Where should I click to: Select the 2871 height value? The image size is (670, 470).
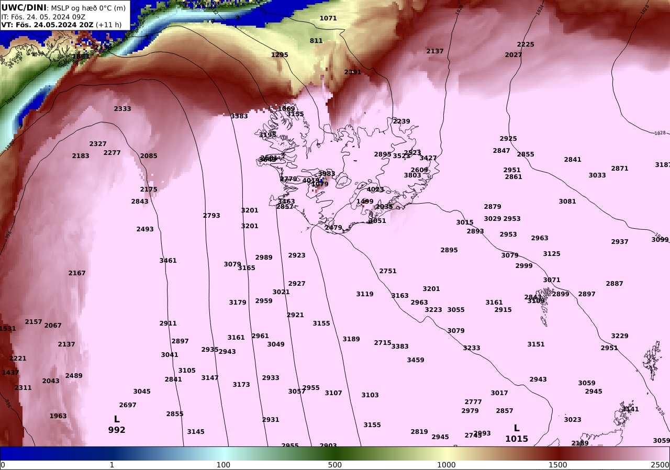click(620, 169)
